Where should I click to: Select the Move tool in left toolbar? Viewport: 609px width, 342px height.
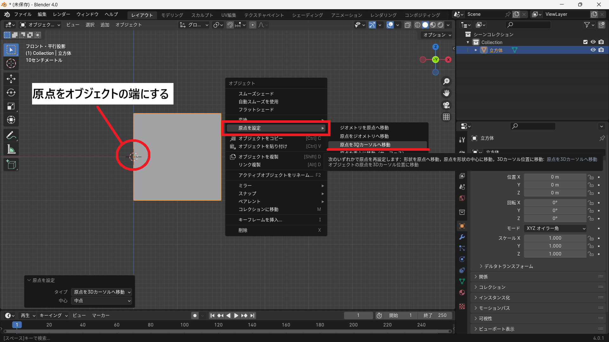[x=11, y=79]
